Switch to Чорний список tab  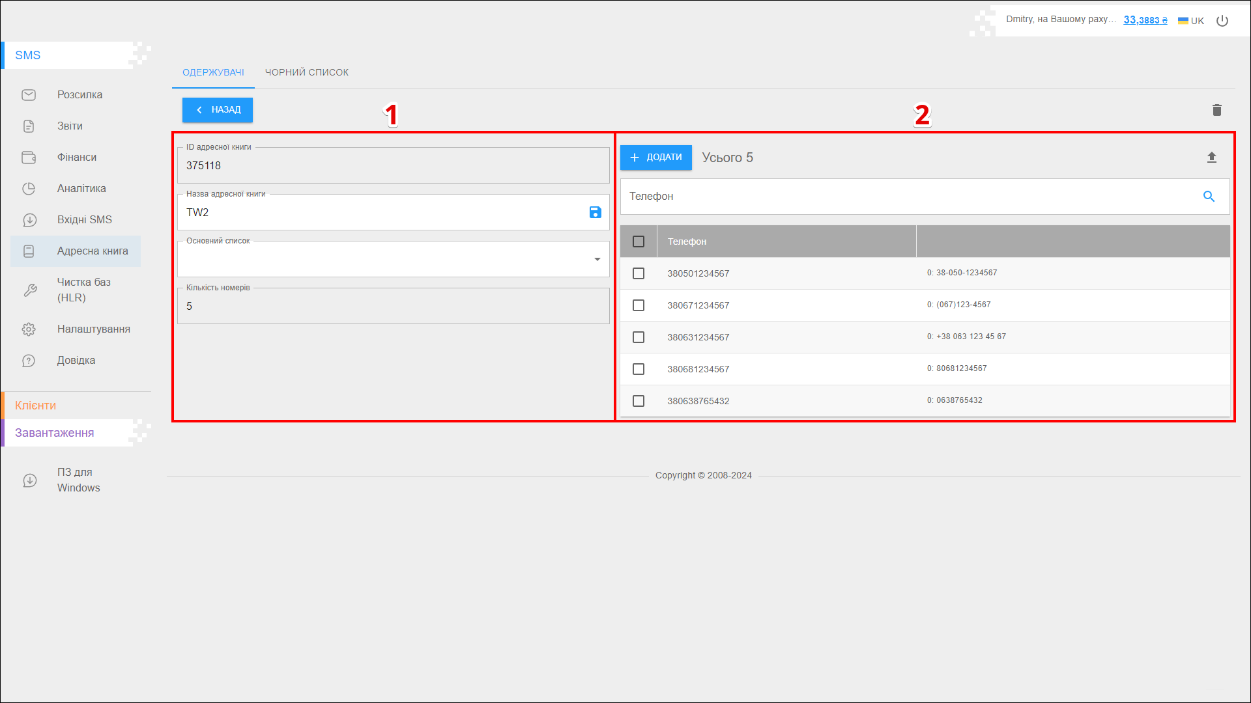[x=306, y=72]
